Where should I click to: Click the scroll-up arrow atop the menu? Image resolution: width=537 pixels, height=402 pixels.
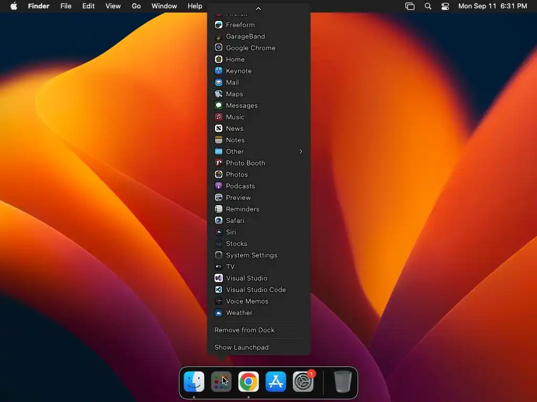point(259,8)
